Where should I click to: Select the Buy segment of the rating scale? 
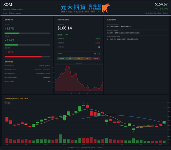click(70, 59)
